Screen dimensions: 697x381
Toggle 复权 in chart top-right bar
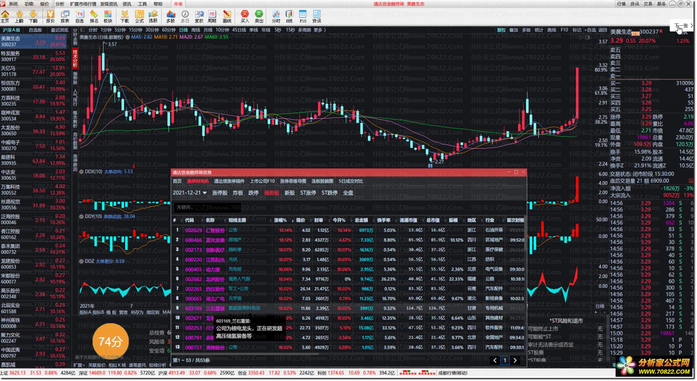(502, 30)
